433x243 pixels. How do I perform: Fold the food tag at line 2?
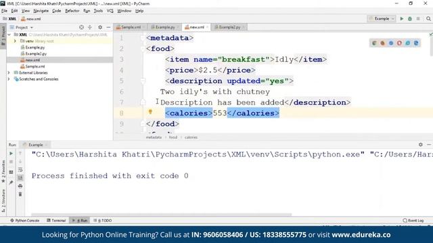tap(143, 49)
